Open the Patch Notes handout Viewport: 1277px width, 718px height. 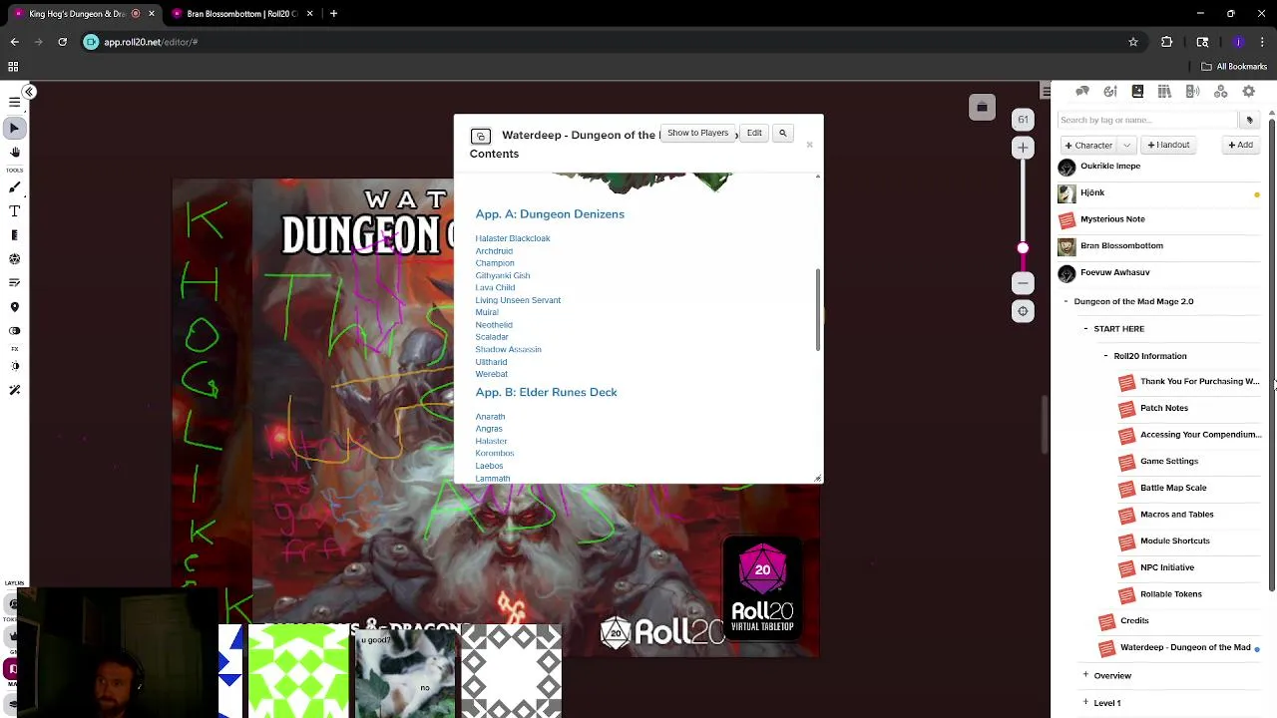point(1163,408)
